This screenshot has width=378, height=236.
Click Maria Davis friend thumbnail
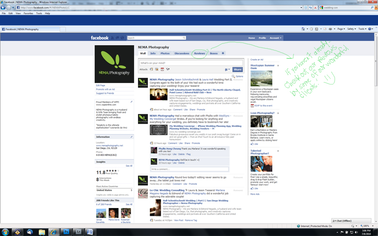(113, 213)
